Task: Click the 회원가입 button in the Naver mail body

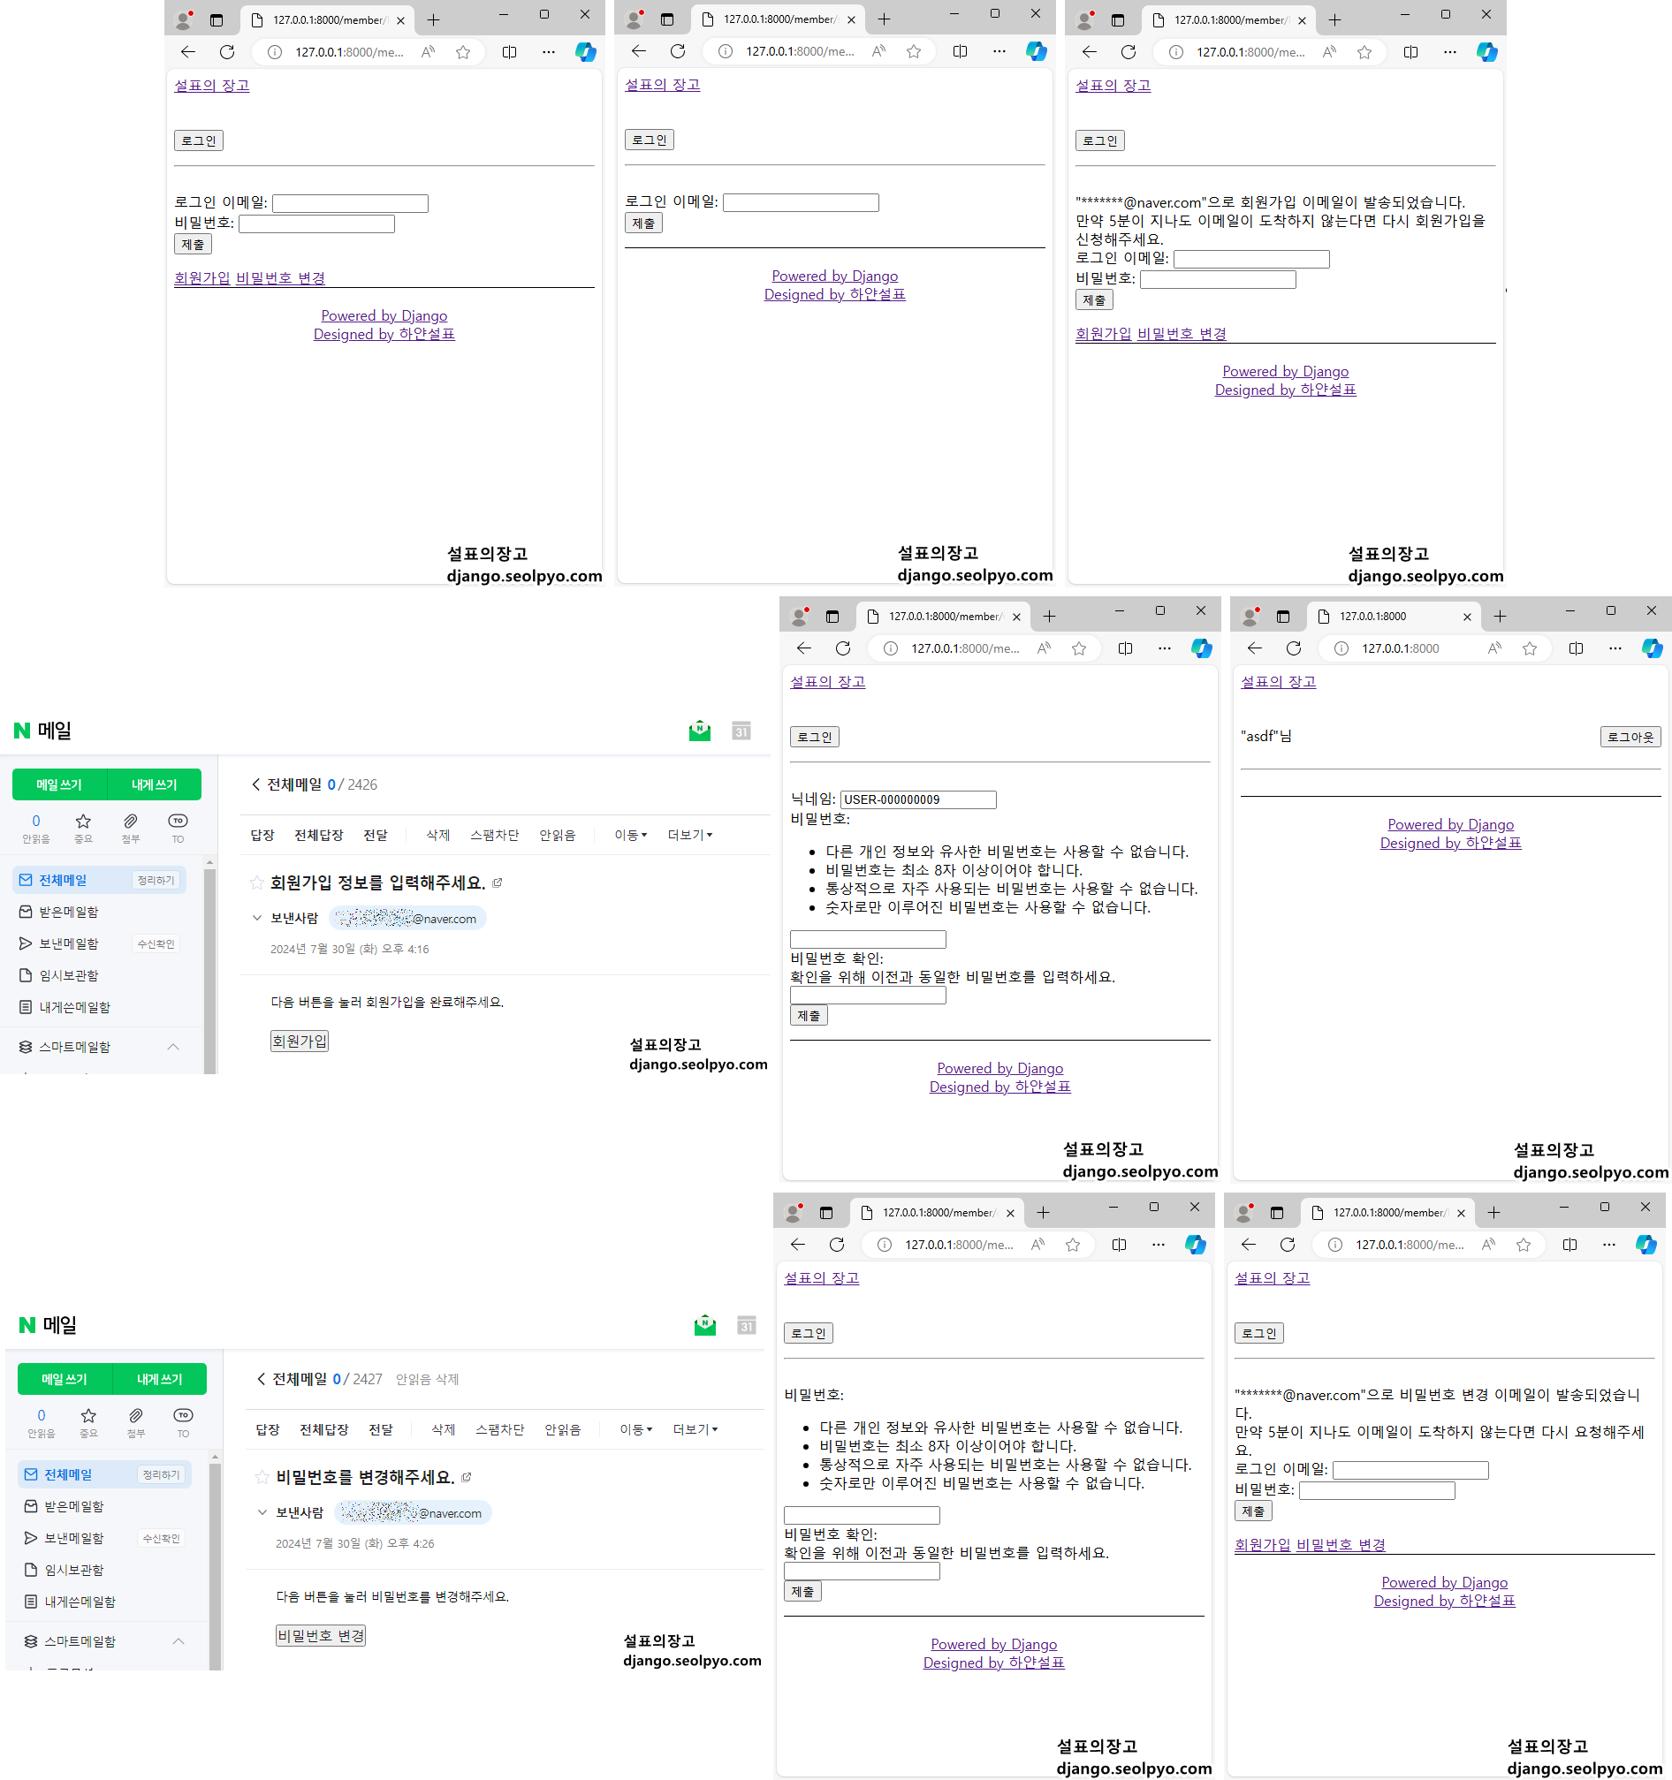Action: click(x=299, y=1041)
